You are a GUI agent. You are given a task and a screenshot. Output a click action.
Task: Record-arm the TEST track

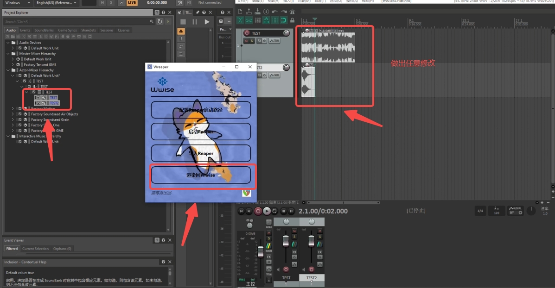pyautogui.click(x=247, y=33)
